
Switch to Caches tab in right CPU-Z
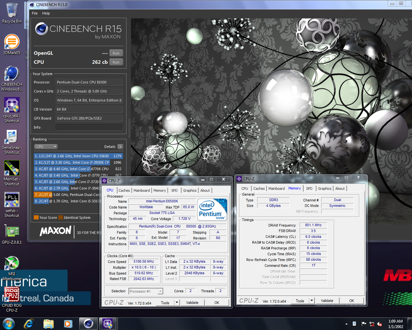pos(259,189)
